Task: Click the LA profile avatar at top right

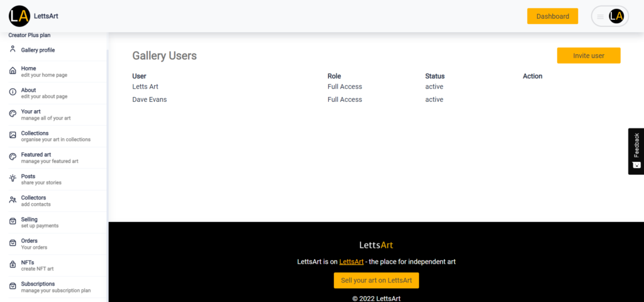Action: [x=616, y=16]
